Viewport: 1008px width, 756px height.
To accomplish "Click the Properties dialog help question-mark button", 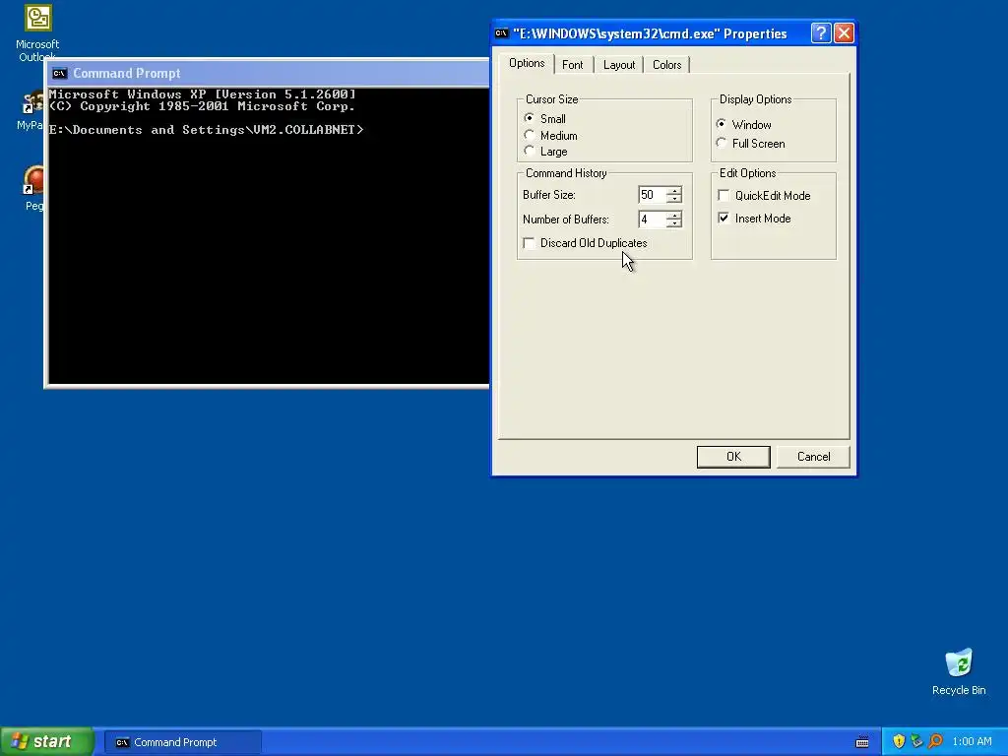I will point(821,33).
